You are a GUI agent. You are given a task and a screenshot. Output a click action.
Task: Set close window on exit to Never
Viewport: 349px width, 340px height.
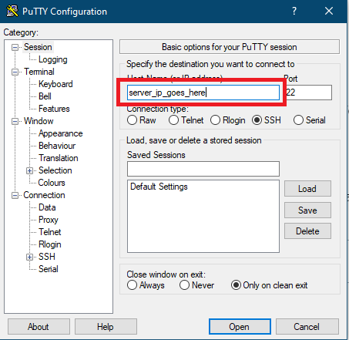[x=184, y=285]
